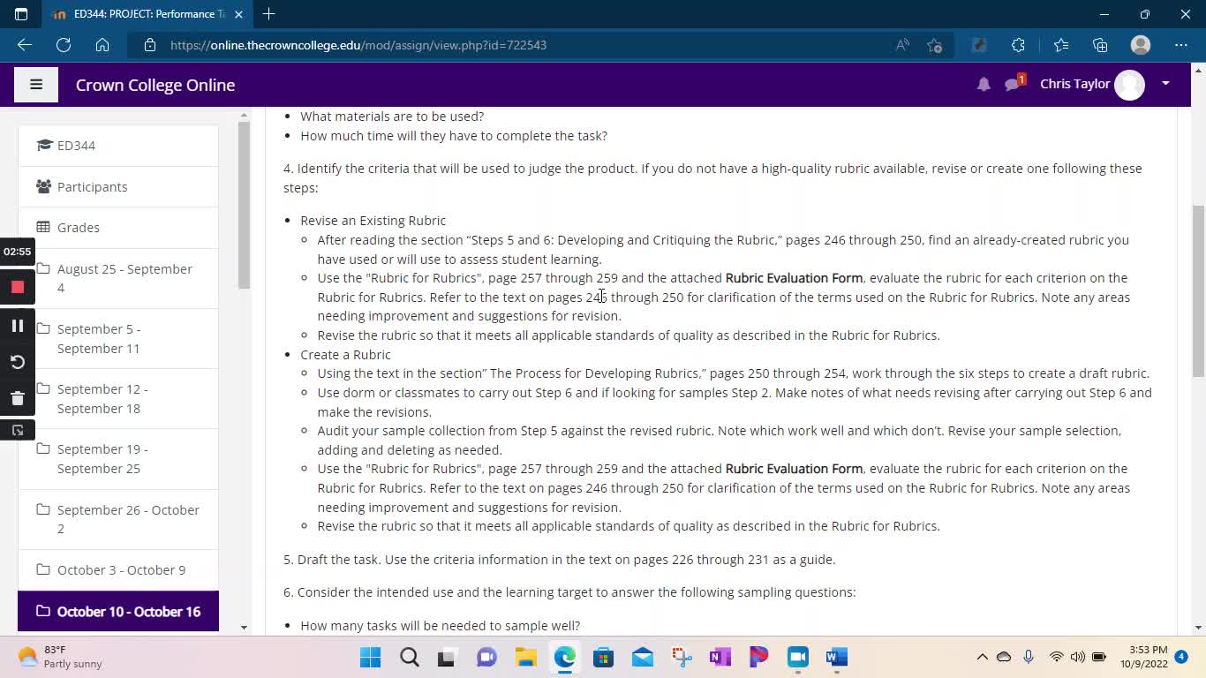Click the graduation cap icon beside ED344
Viewport: 1206px width, 678px height.
(44, 145)
